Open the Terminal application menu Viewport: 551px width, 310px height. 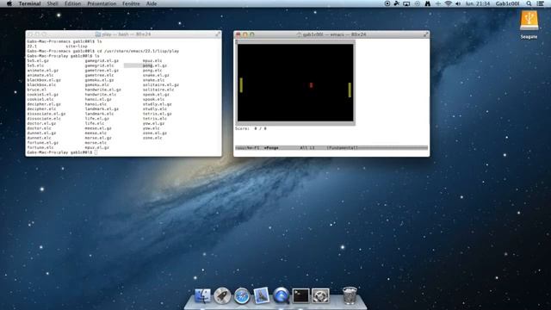(29, 3)
